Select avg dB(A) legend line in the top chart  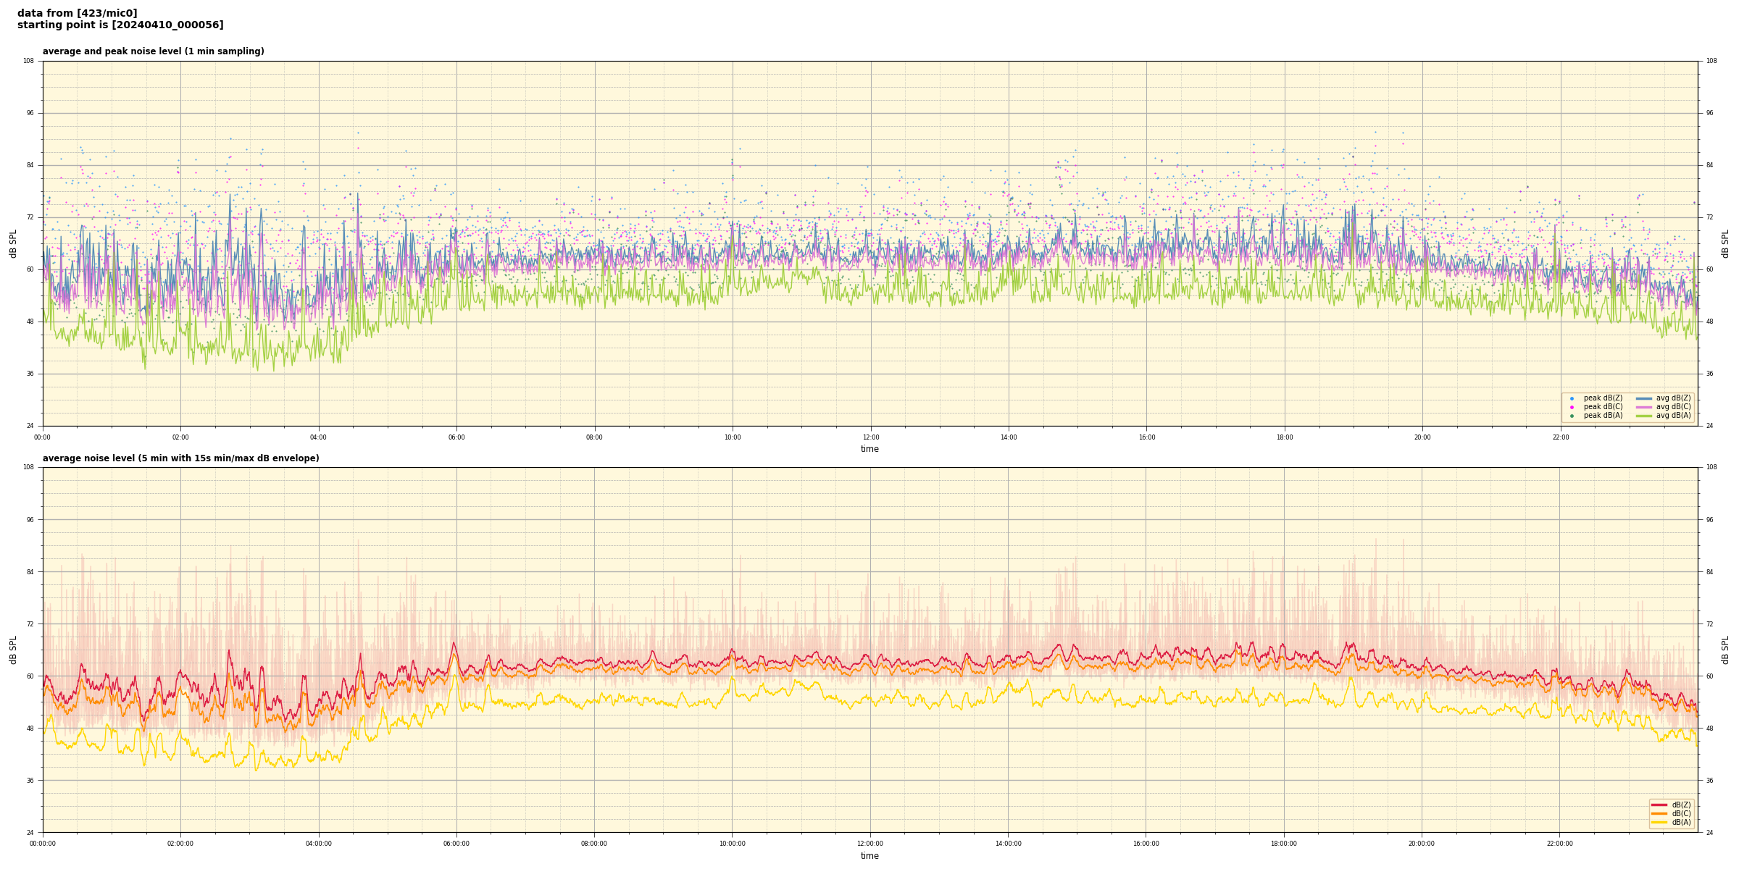point(1644,416)
